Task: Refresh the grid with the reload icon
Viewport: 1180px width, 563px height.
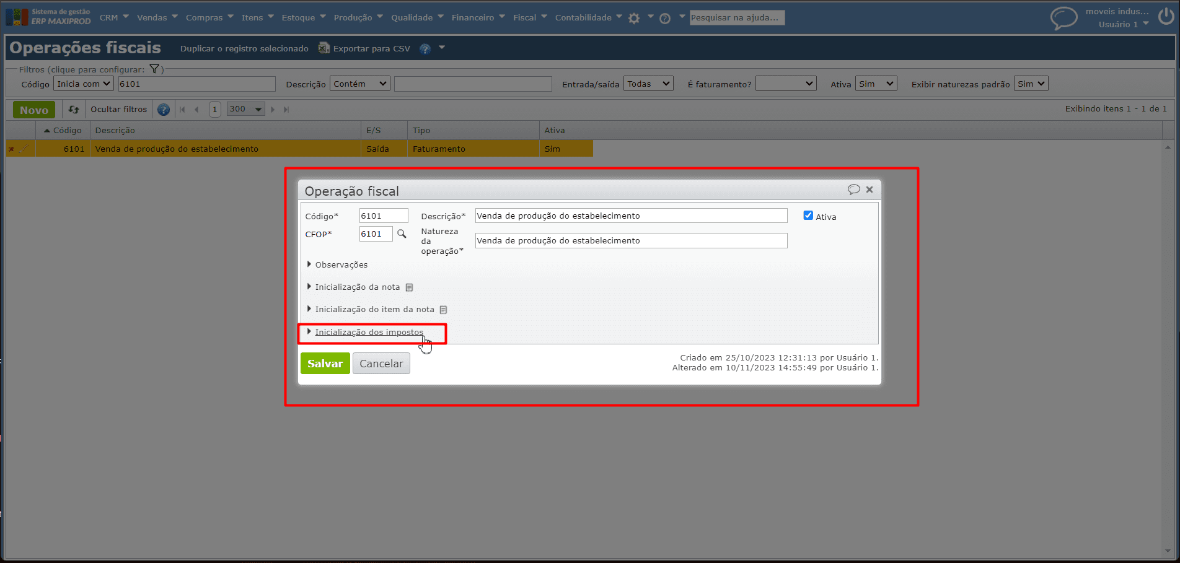Action: pos(74,110)
